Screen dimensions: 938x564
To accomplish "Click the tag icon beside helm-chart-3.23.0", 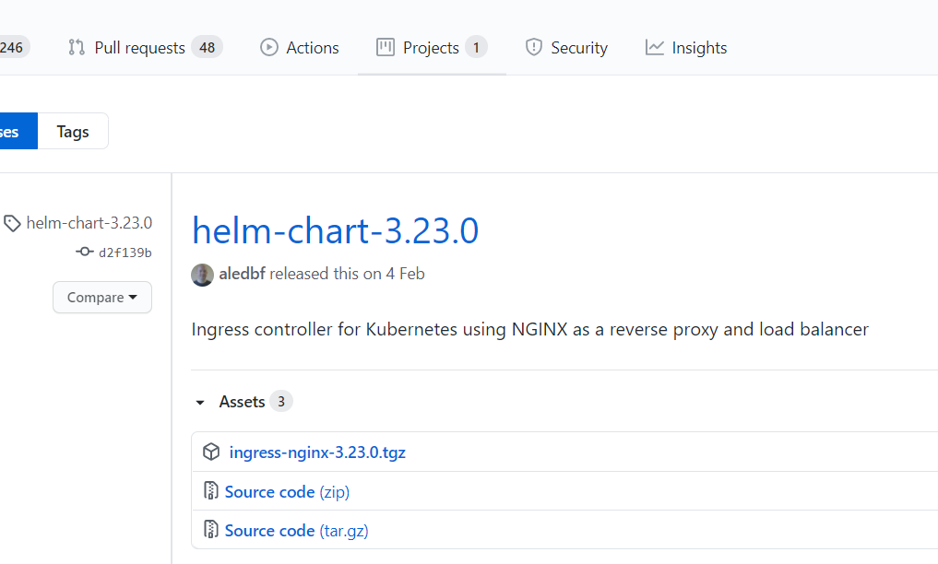I will point(12,223).
